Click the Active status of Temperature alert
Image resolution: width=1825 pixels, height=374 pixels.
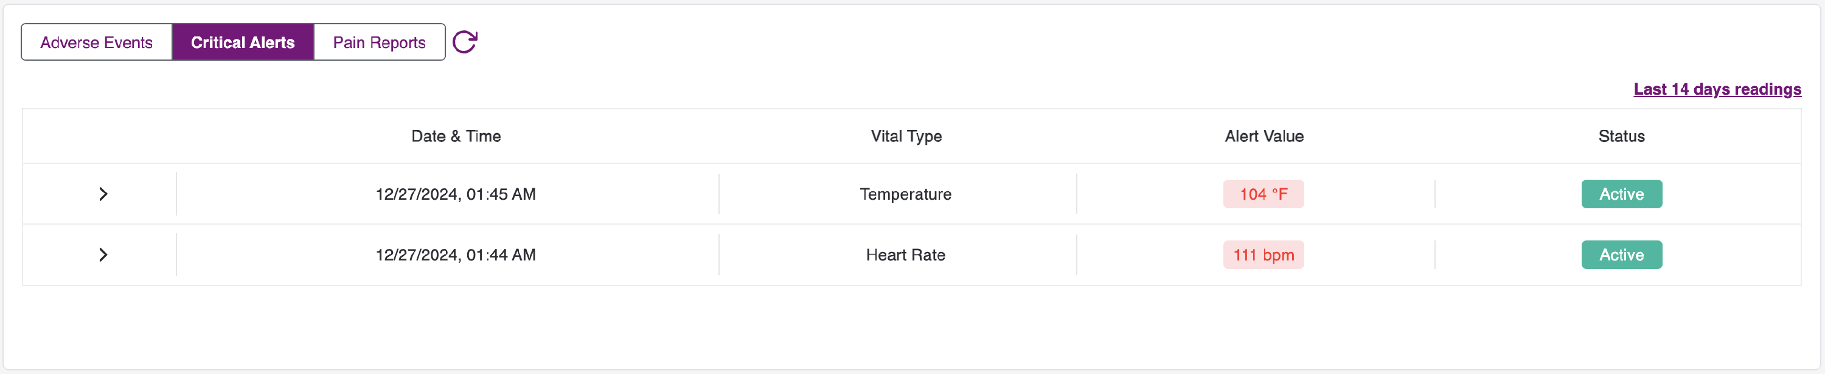pos(1621,194)
